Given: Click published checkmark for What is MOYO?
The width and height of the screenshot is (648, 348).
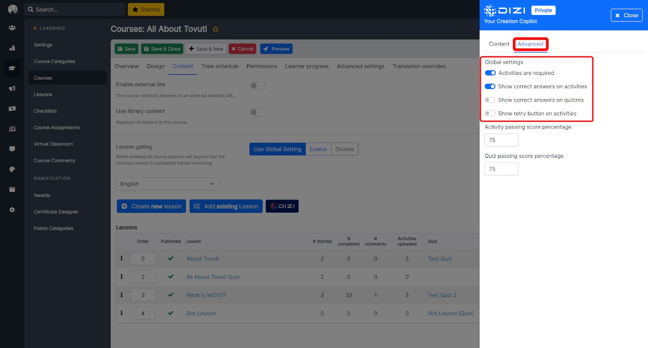Looking at the screenshot, I should pyautogui.click(x=171, y=295).
